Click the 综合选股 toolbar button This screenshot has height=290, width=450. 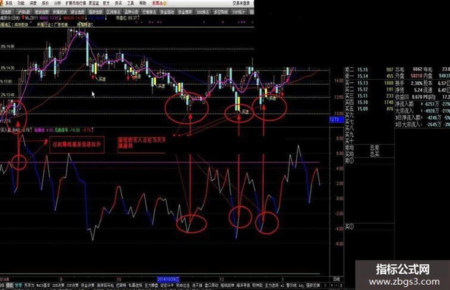pyautogui.click(x=78, y=12)
